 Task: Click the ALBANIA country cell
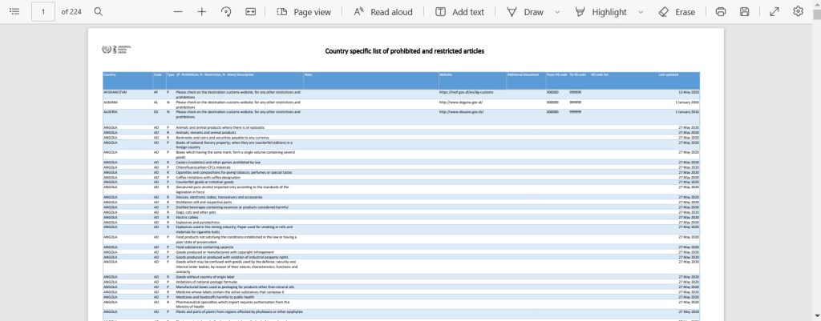(111, 102)
